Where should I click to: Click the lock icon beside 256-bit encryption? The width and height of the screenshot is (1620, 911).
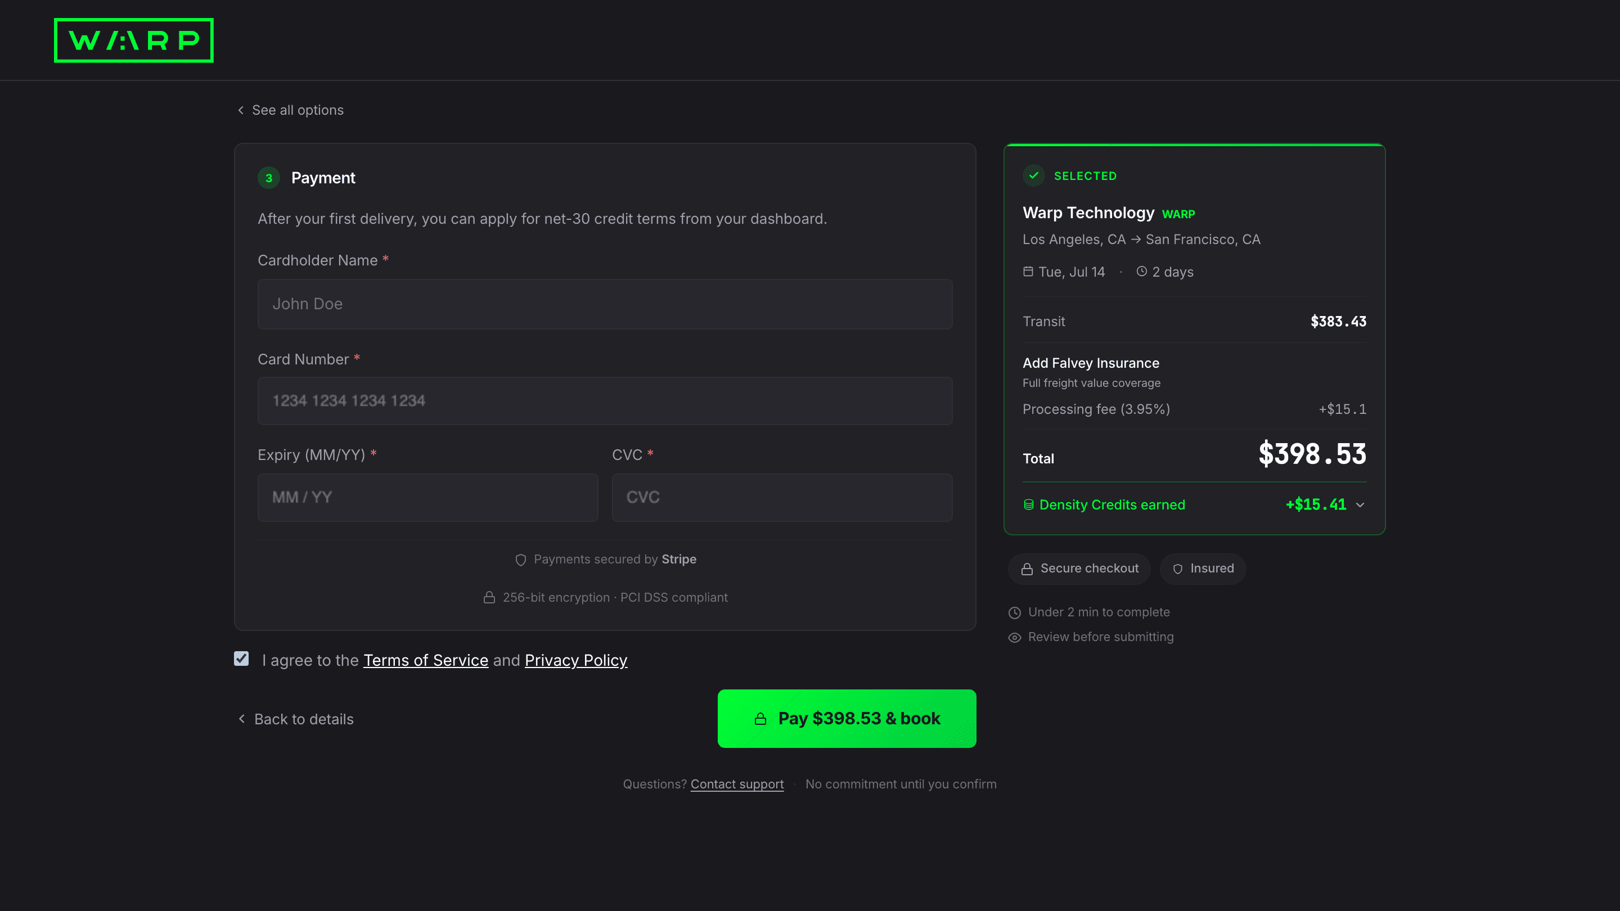(489, 597)
